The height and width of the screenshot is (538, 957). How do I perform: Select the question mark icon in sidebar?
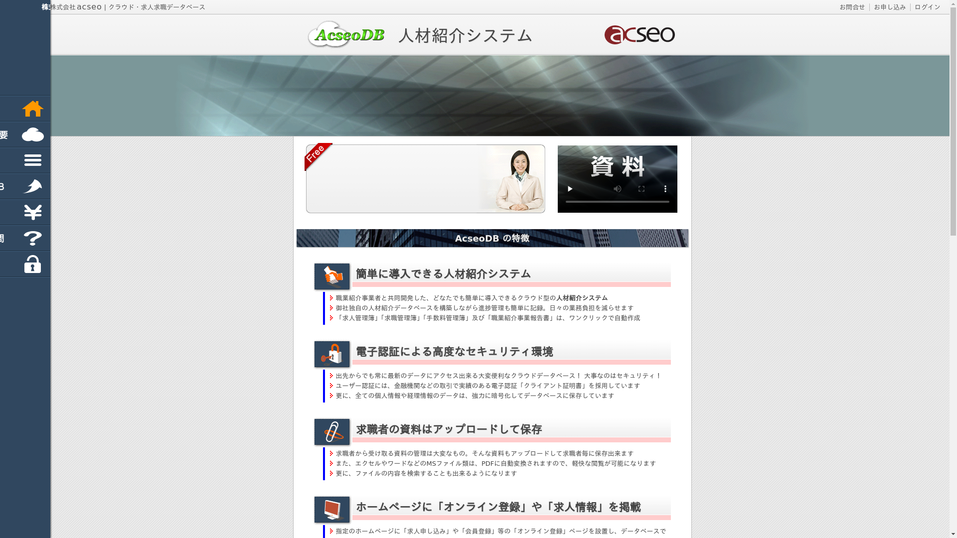(x=33, y=238)
